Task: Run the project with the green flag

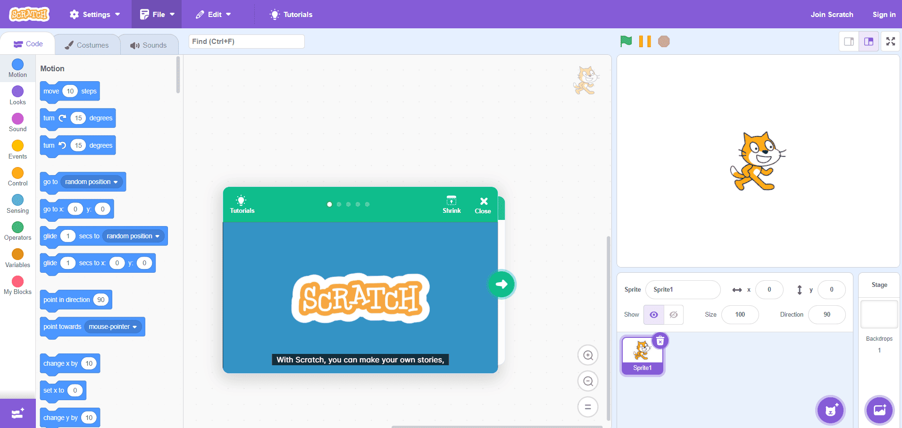Action: coord(626,42)
